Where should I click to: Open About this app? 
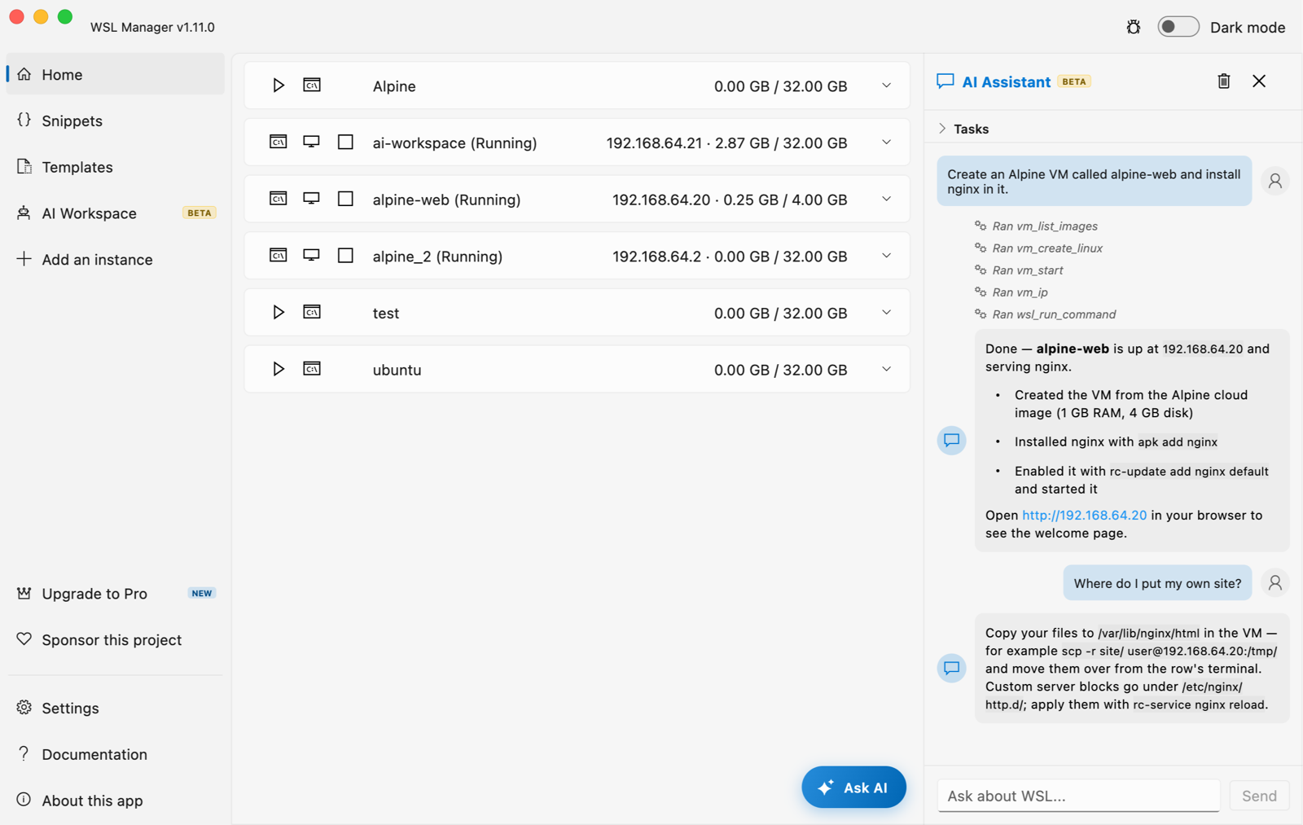[x=116, y=801]
